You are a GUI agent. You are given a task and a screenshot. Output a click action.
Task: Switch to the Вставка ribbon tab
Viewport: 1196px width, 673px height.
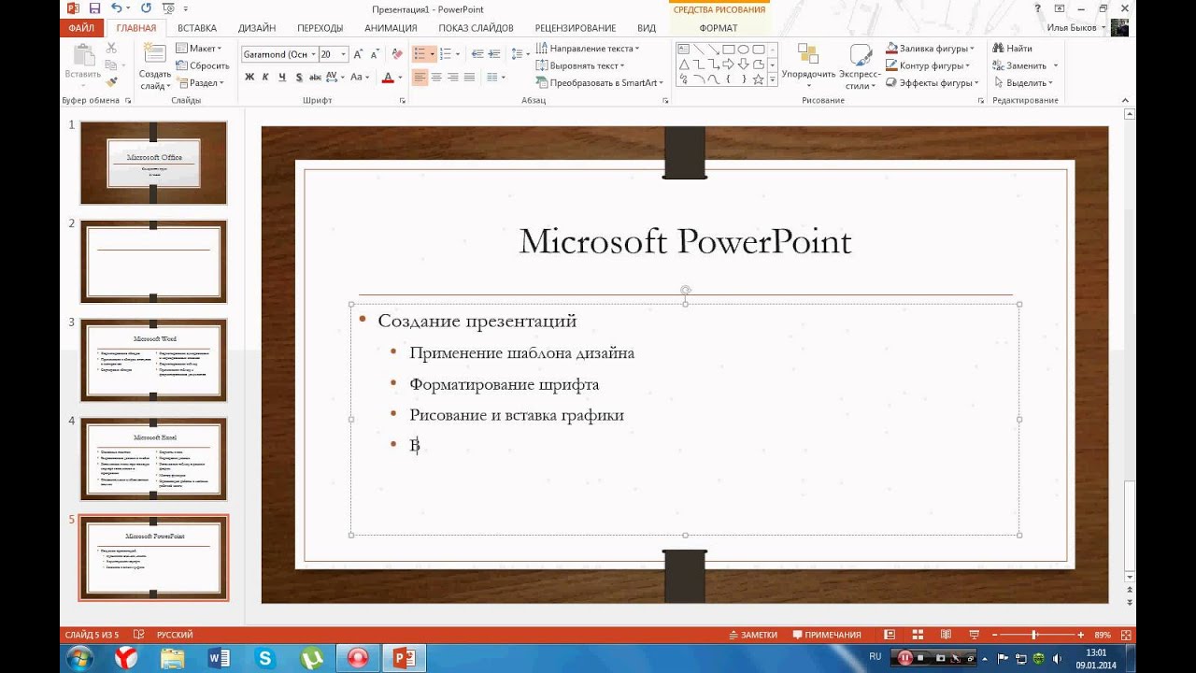coord(197,28)
